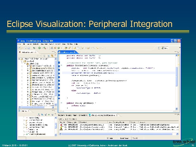Click the yellow warning icon in conflicts table

[61, 129]
